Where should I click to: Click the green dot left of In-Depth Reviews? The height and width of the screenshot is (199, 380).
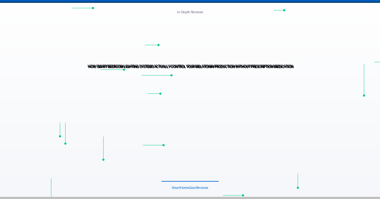click(93, 8)
